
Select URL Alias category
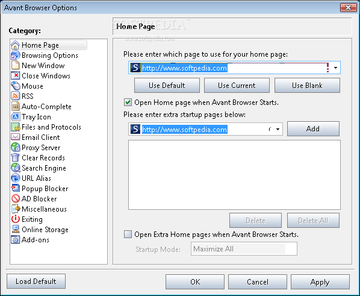[x=36, y=178]
